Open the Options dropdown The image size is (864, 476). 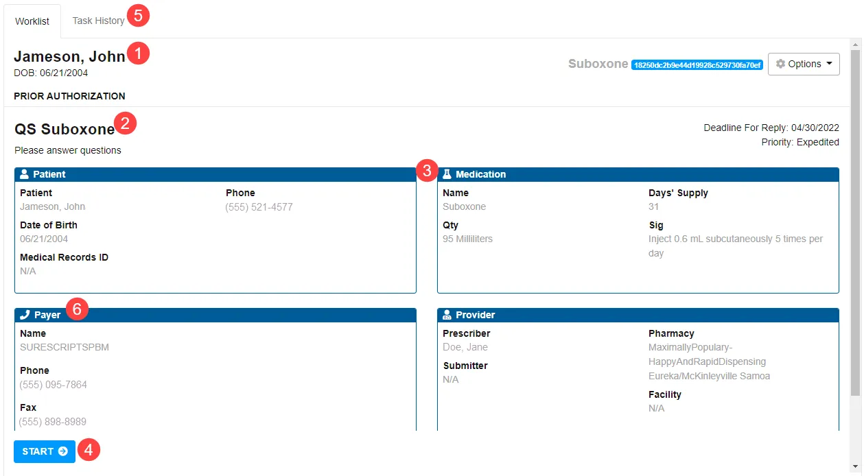coord(804,64)
